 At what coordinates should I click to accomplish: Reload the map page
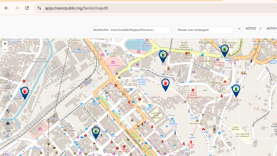[x=27, y=8]
